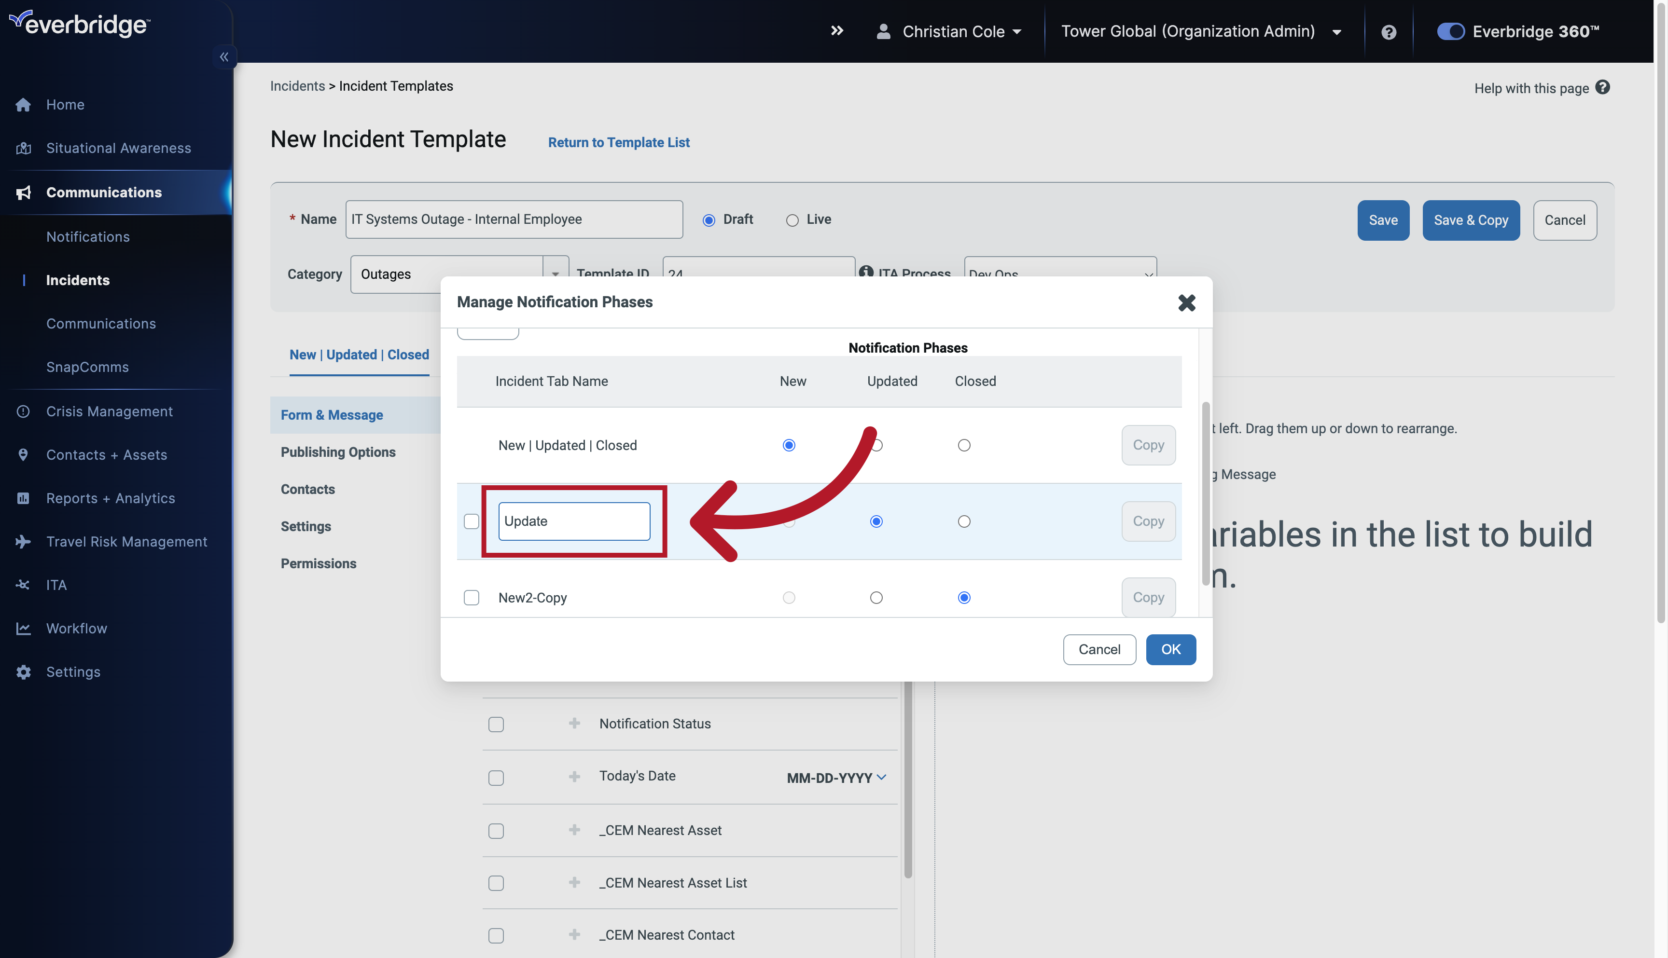Open the Category Outages dropdown
The width and height of the screenshot is (1668, 958).
(x=556, y=274)
